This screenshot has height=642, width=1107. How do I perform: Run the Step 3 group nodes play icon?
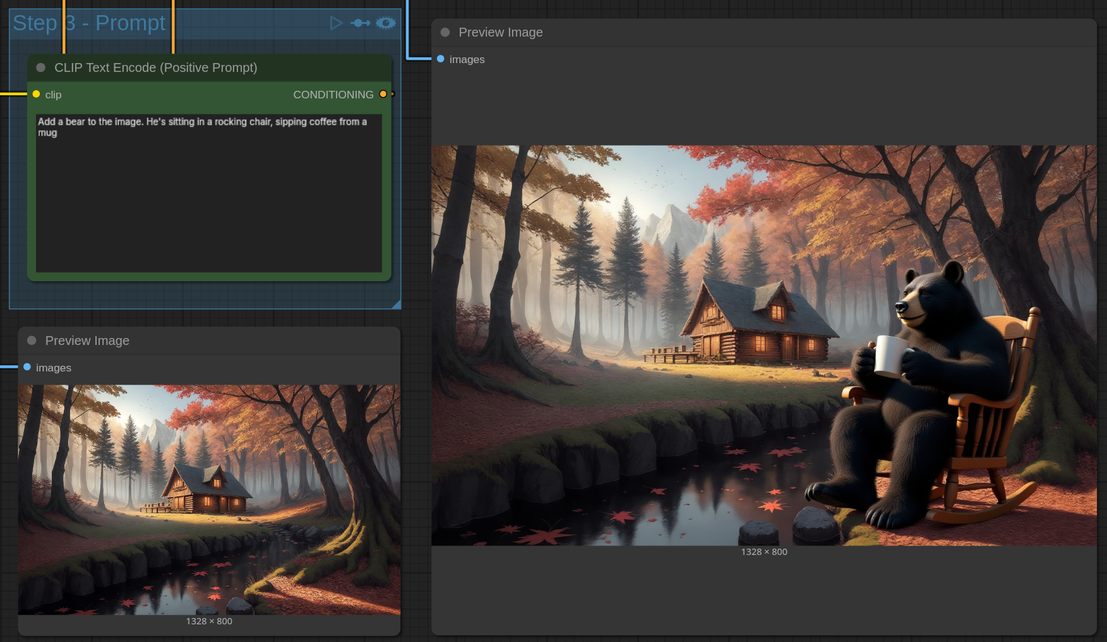click(336, 23)
